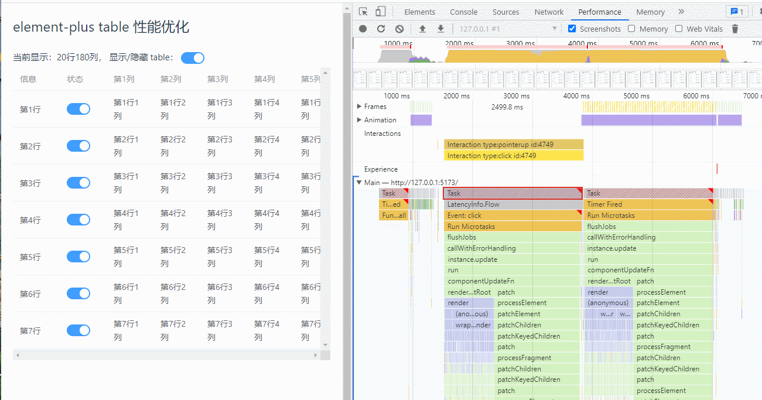Image resolution: width=762 pixels, height=400 pixels.
Task: Select the inspect element icon
Action: [x=362, y=12]
